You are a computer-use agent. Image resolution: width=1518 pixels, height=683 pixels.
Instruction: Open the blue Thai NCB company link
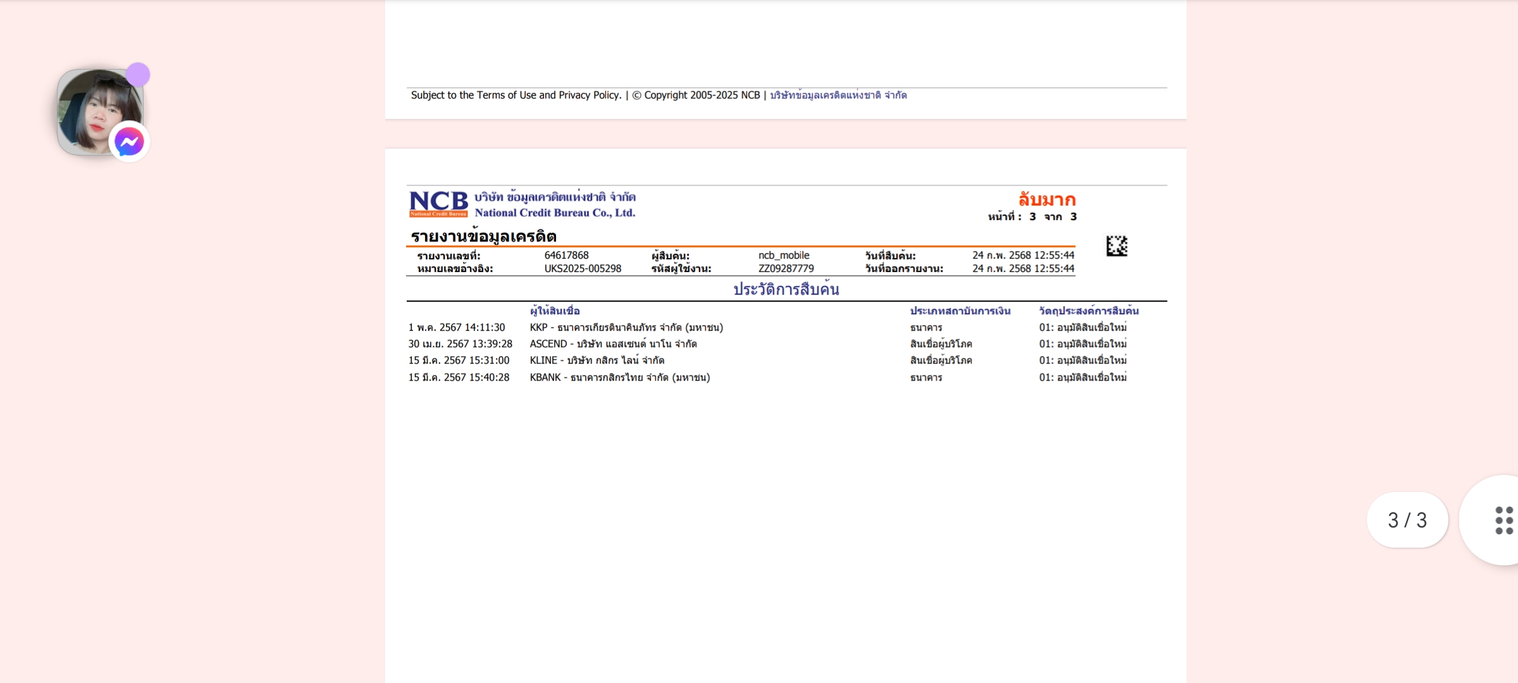click(838, 95)
